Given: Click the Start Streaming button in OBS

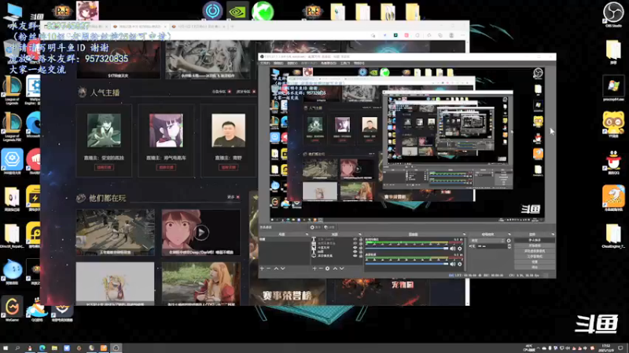Looking at the screenshot, I should pos(535,240).
